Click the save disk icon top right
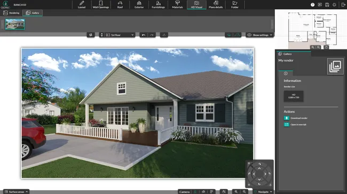 coord(327,5)
